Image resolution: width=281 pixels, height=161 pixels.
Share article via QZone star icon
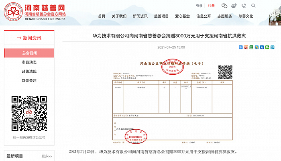click(257, 47)
